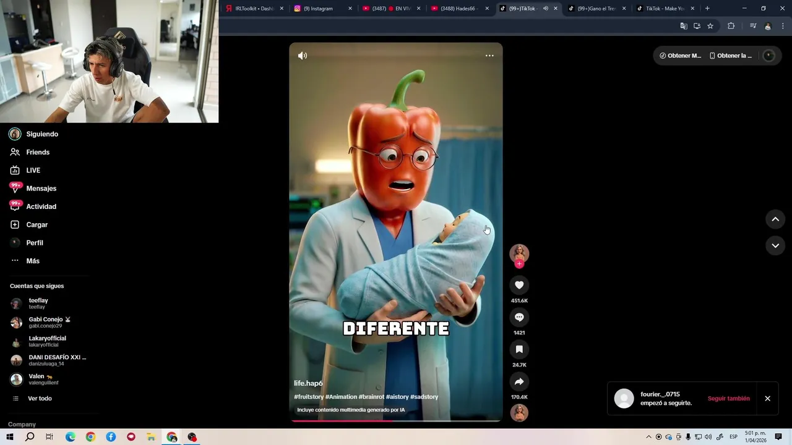This screenshot has width=792, height=445.
Task: Click the Obtener la... app button
Action: coord(731,56)
